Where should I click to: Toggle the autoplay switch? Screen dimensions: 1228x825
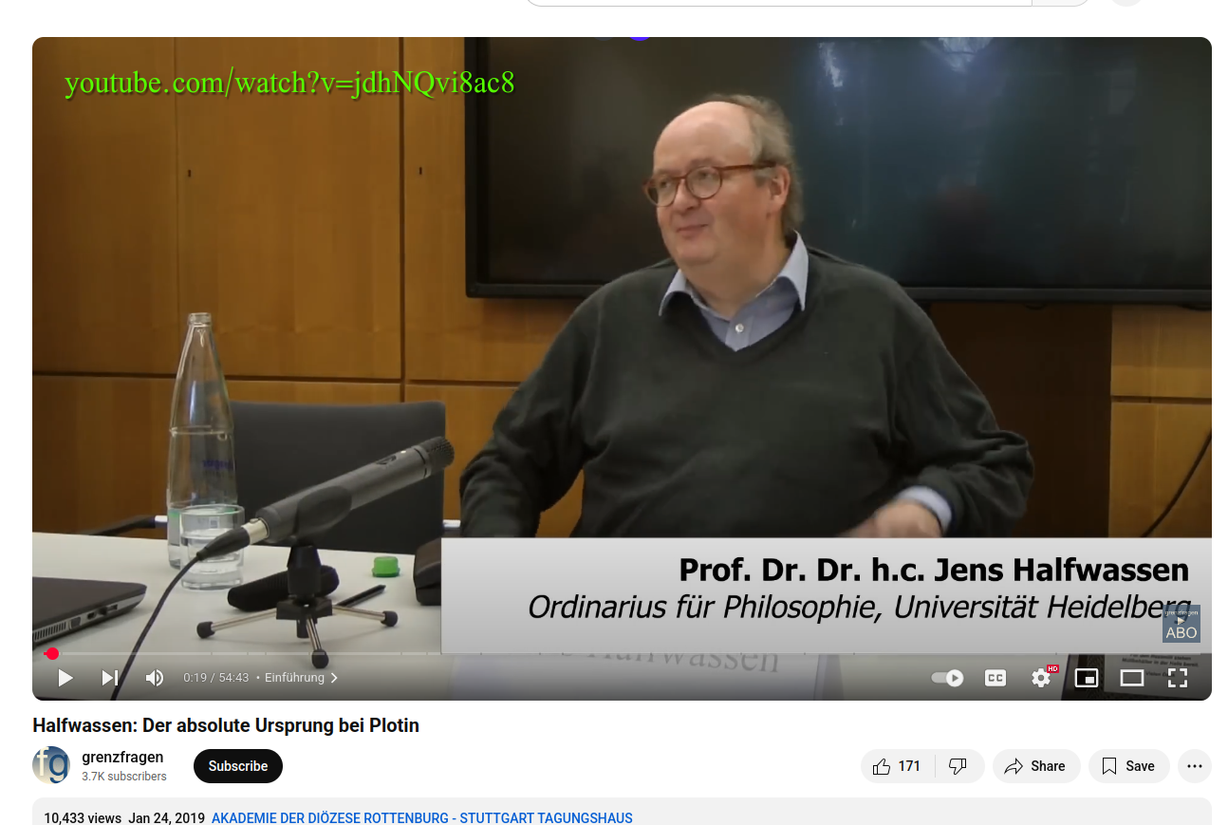click(947, 678)
